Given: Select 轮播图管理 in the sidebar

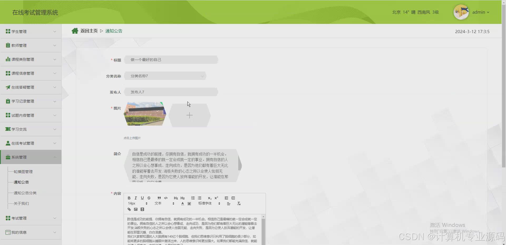Looking at the screenshot, I should pos(23,171).
